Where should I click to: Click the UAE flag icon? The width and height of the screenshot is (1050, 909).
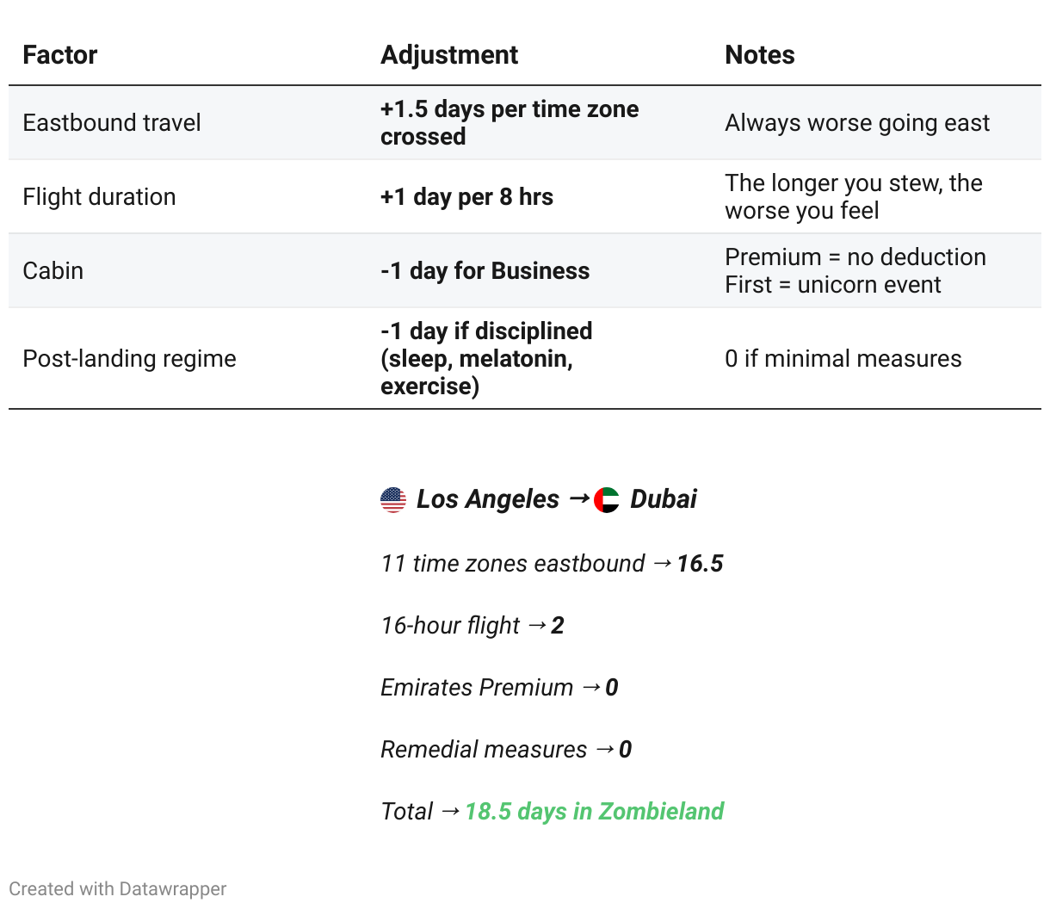click(x=607, y=500)
